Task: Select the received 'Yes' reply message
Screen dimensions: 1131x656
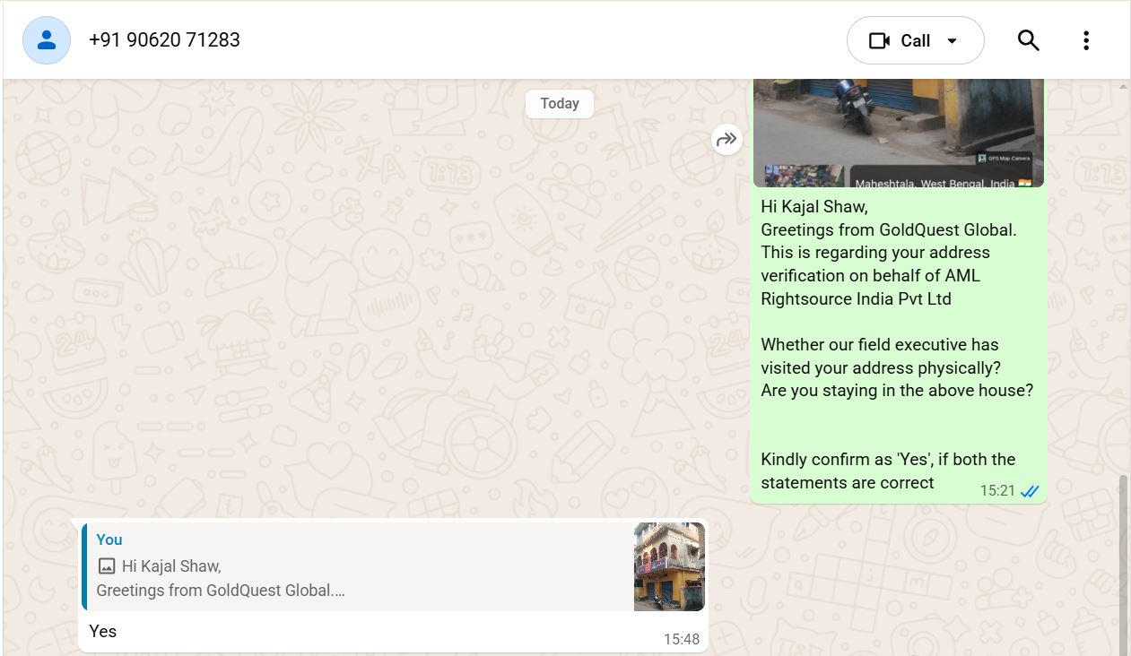Action: click(103, 632)
